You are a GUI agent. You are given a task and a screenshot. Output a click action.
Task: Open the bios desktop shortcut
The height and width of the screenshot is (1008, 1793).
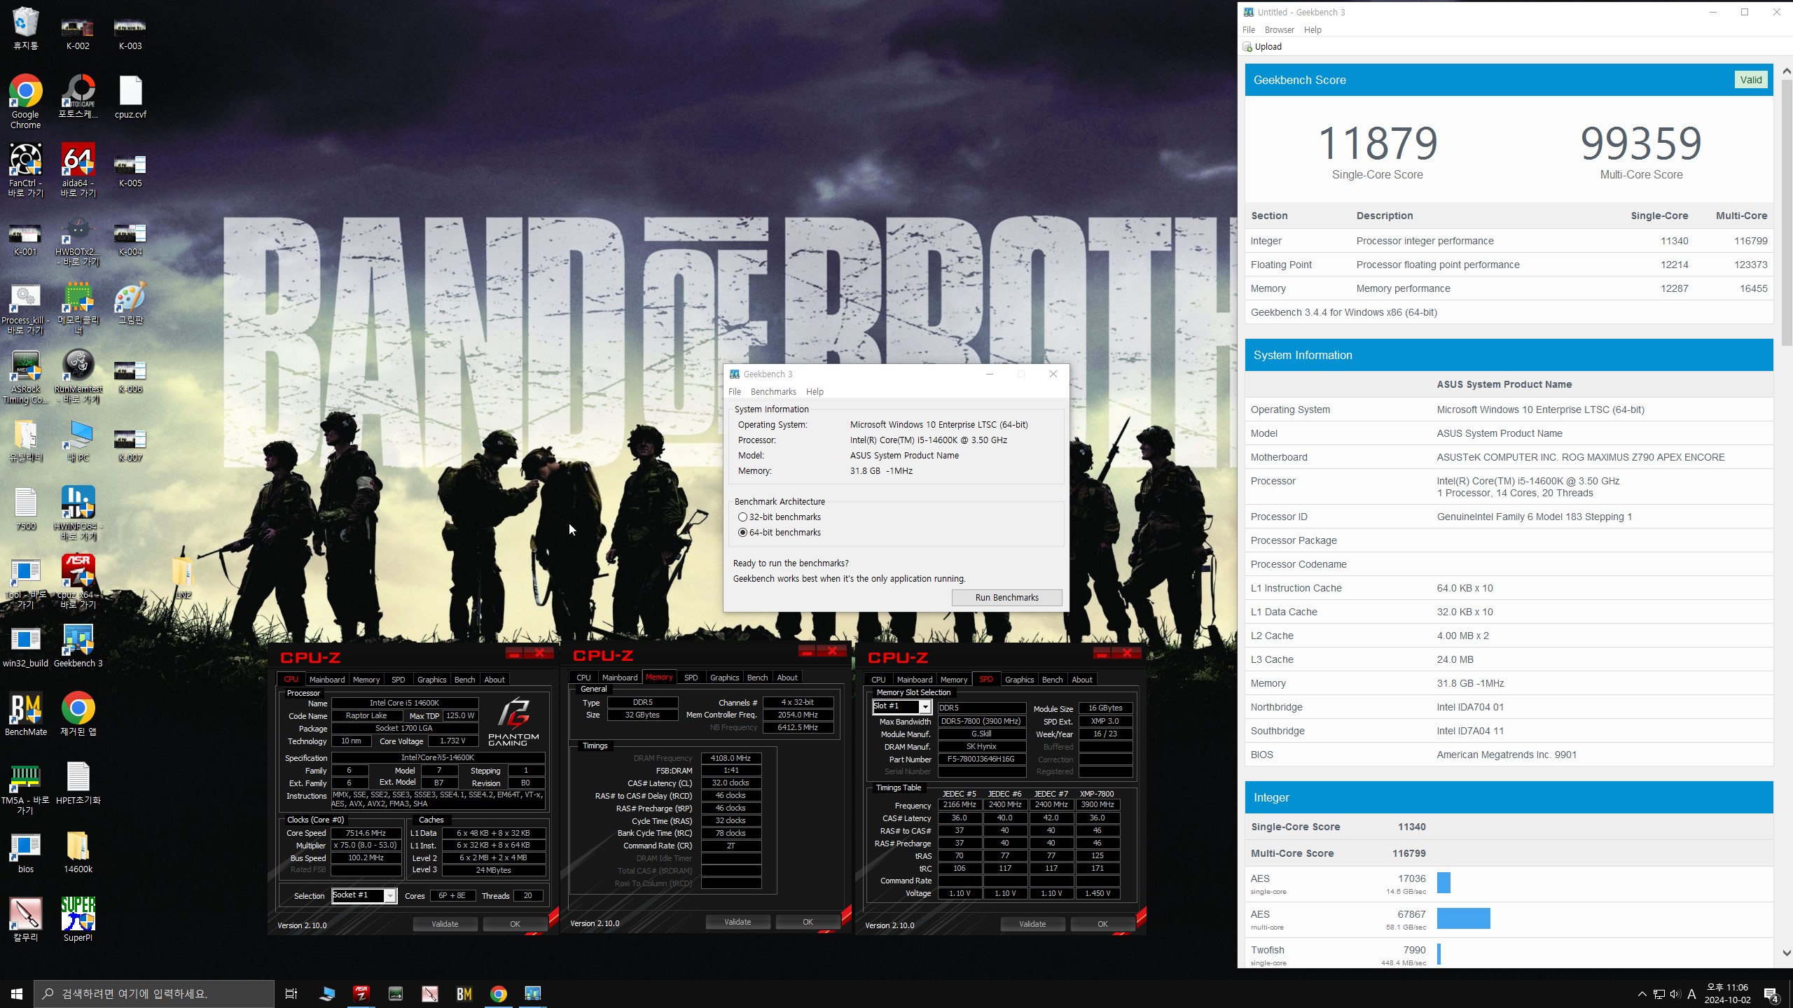pyautogui.click(x=25, y=852)
